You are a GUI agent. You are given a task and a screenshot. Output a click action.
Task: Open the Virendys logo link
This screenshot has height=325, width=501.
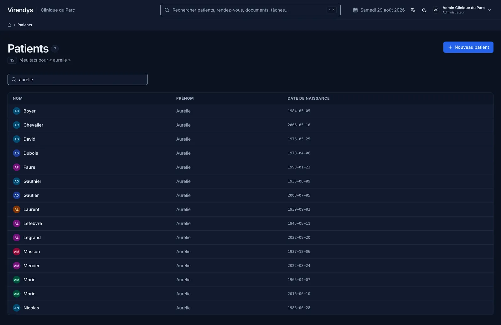(x=20, y=10)
